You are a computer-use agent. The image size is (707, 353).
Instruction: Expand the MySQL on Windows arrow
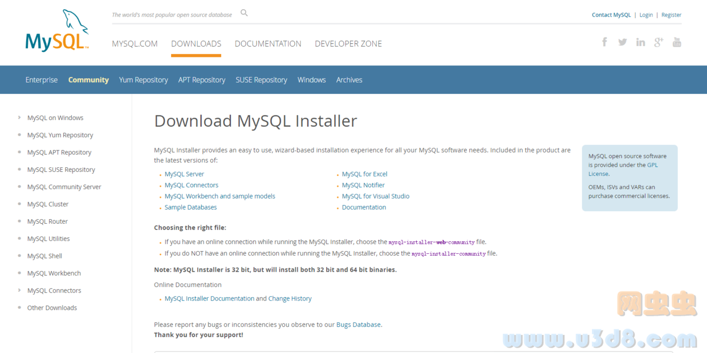click(19, 118)
